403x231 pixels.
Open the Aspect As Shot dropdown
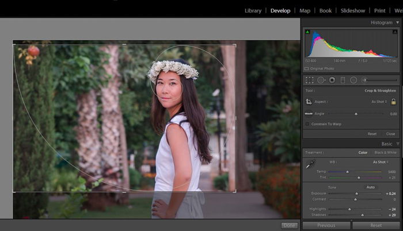click(x=379, y=102)
